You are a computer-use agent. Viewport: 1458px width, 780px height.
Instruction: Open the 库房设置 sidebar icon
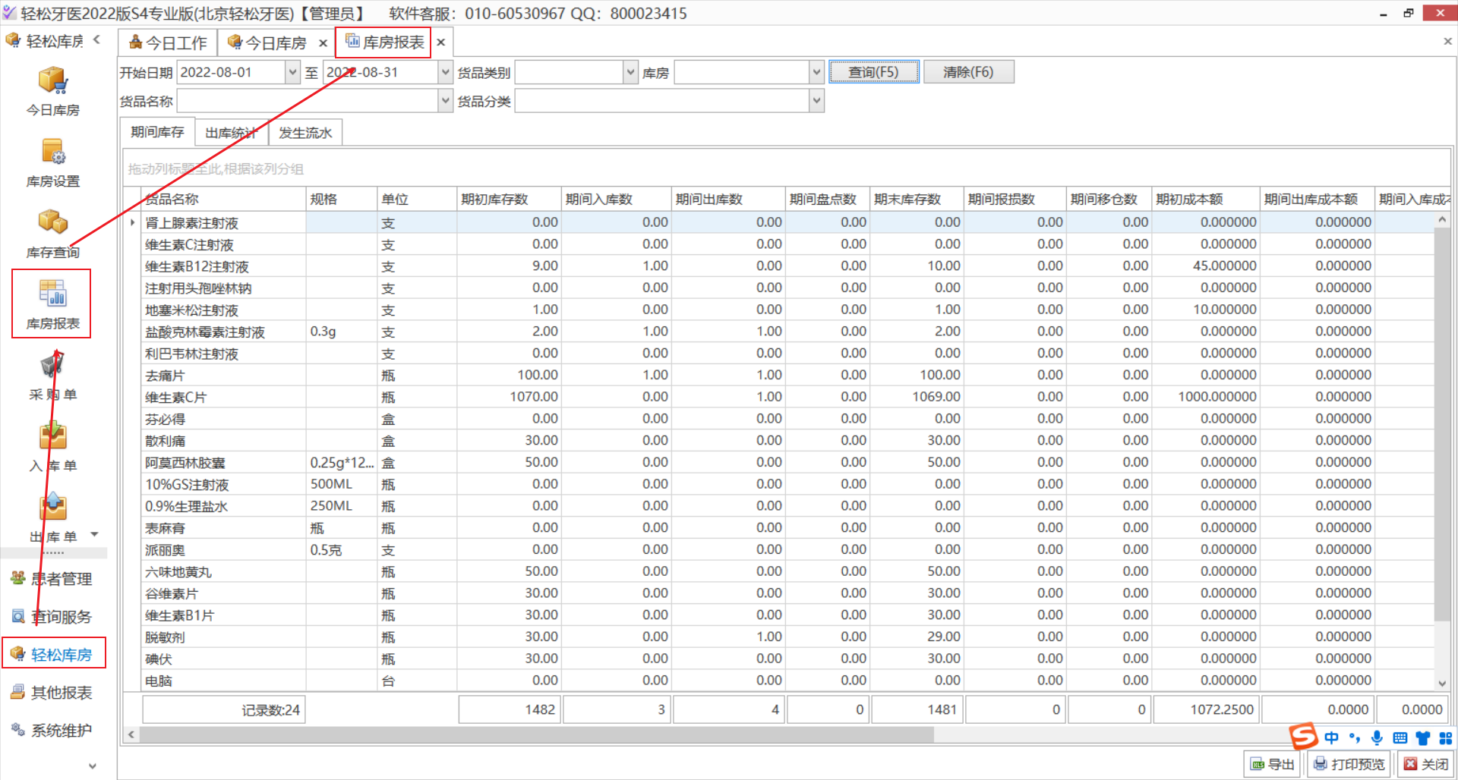pyautogui.click(x=53, y=162)
